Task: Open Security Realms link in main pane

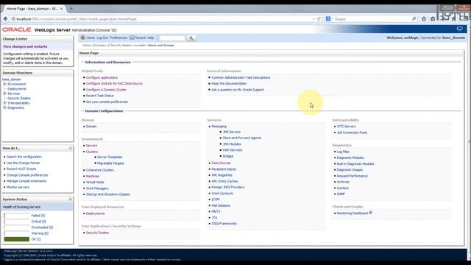Action: [x=97, y=233]
